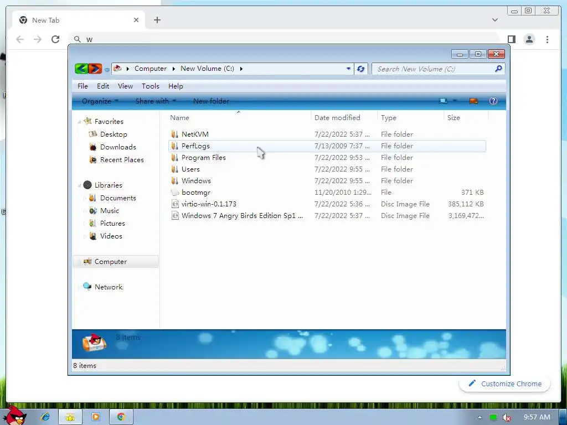This screenshot has width=567, height=425.
Task: Click the New Volume (C:) breadcrumb
Action: click(x=207, y=68)
